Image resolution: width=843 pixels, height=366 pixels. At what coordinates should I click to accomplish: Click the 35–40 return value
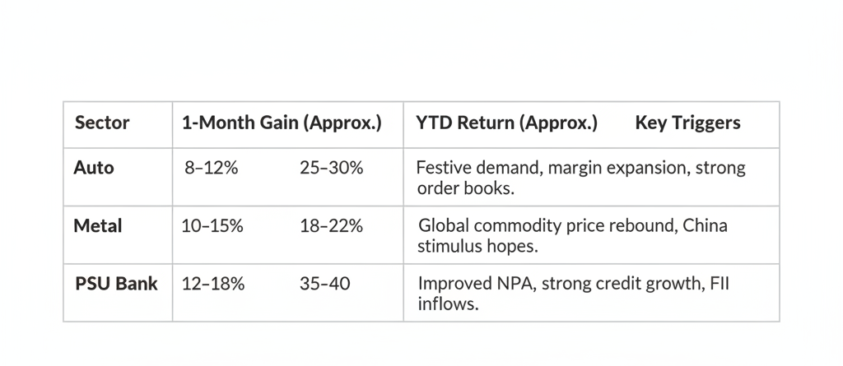click(x=324, y=285)
